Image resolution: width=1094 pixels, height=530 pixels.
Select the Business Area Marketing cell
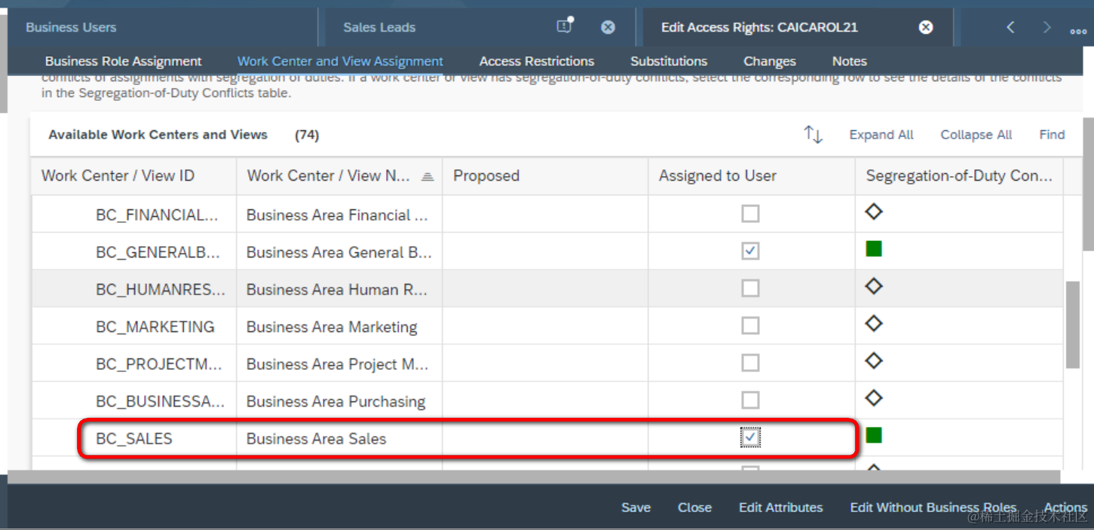tap(339, 327)
